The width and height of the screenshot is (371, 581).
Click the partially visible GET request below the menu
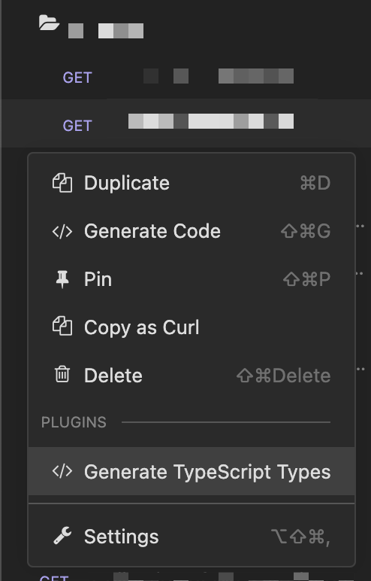click(x=186, y=576)
